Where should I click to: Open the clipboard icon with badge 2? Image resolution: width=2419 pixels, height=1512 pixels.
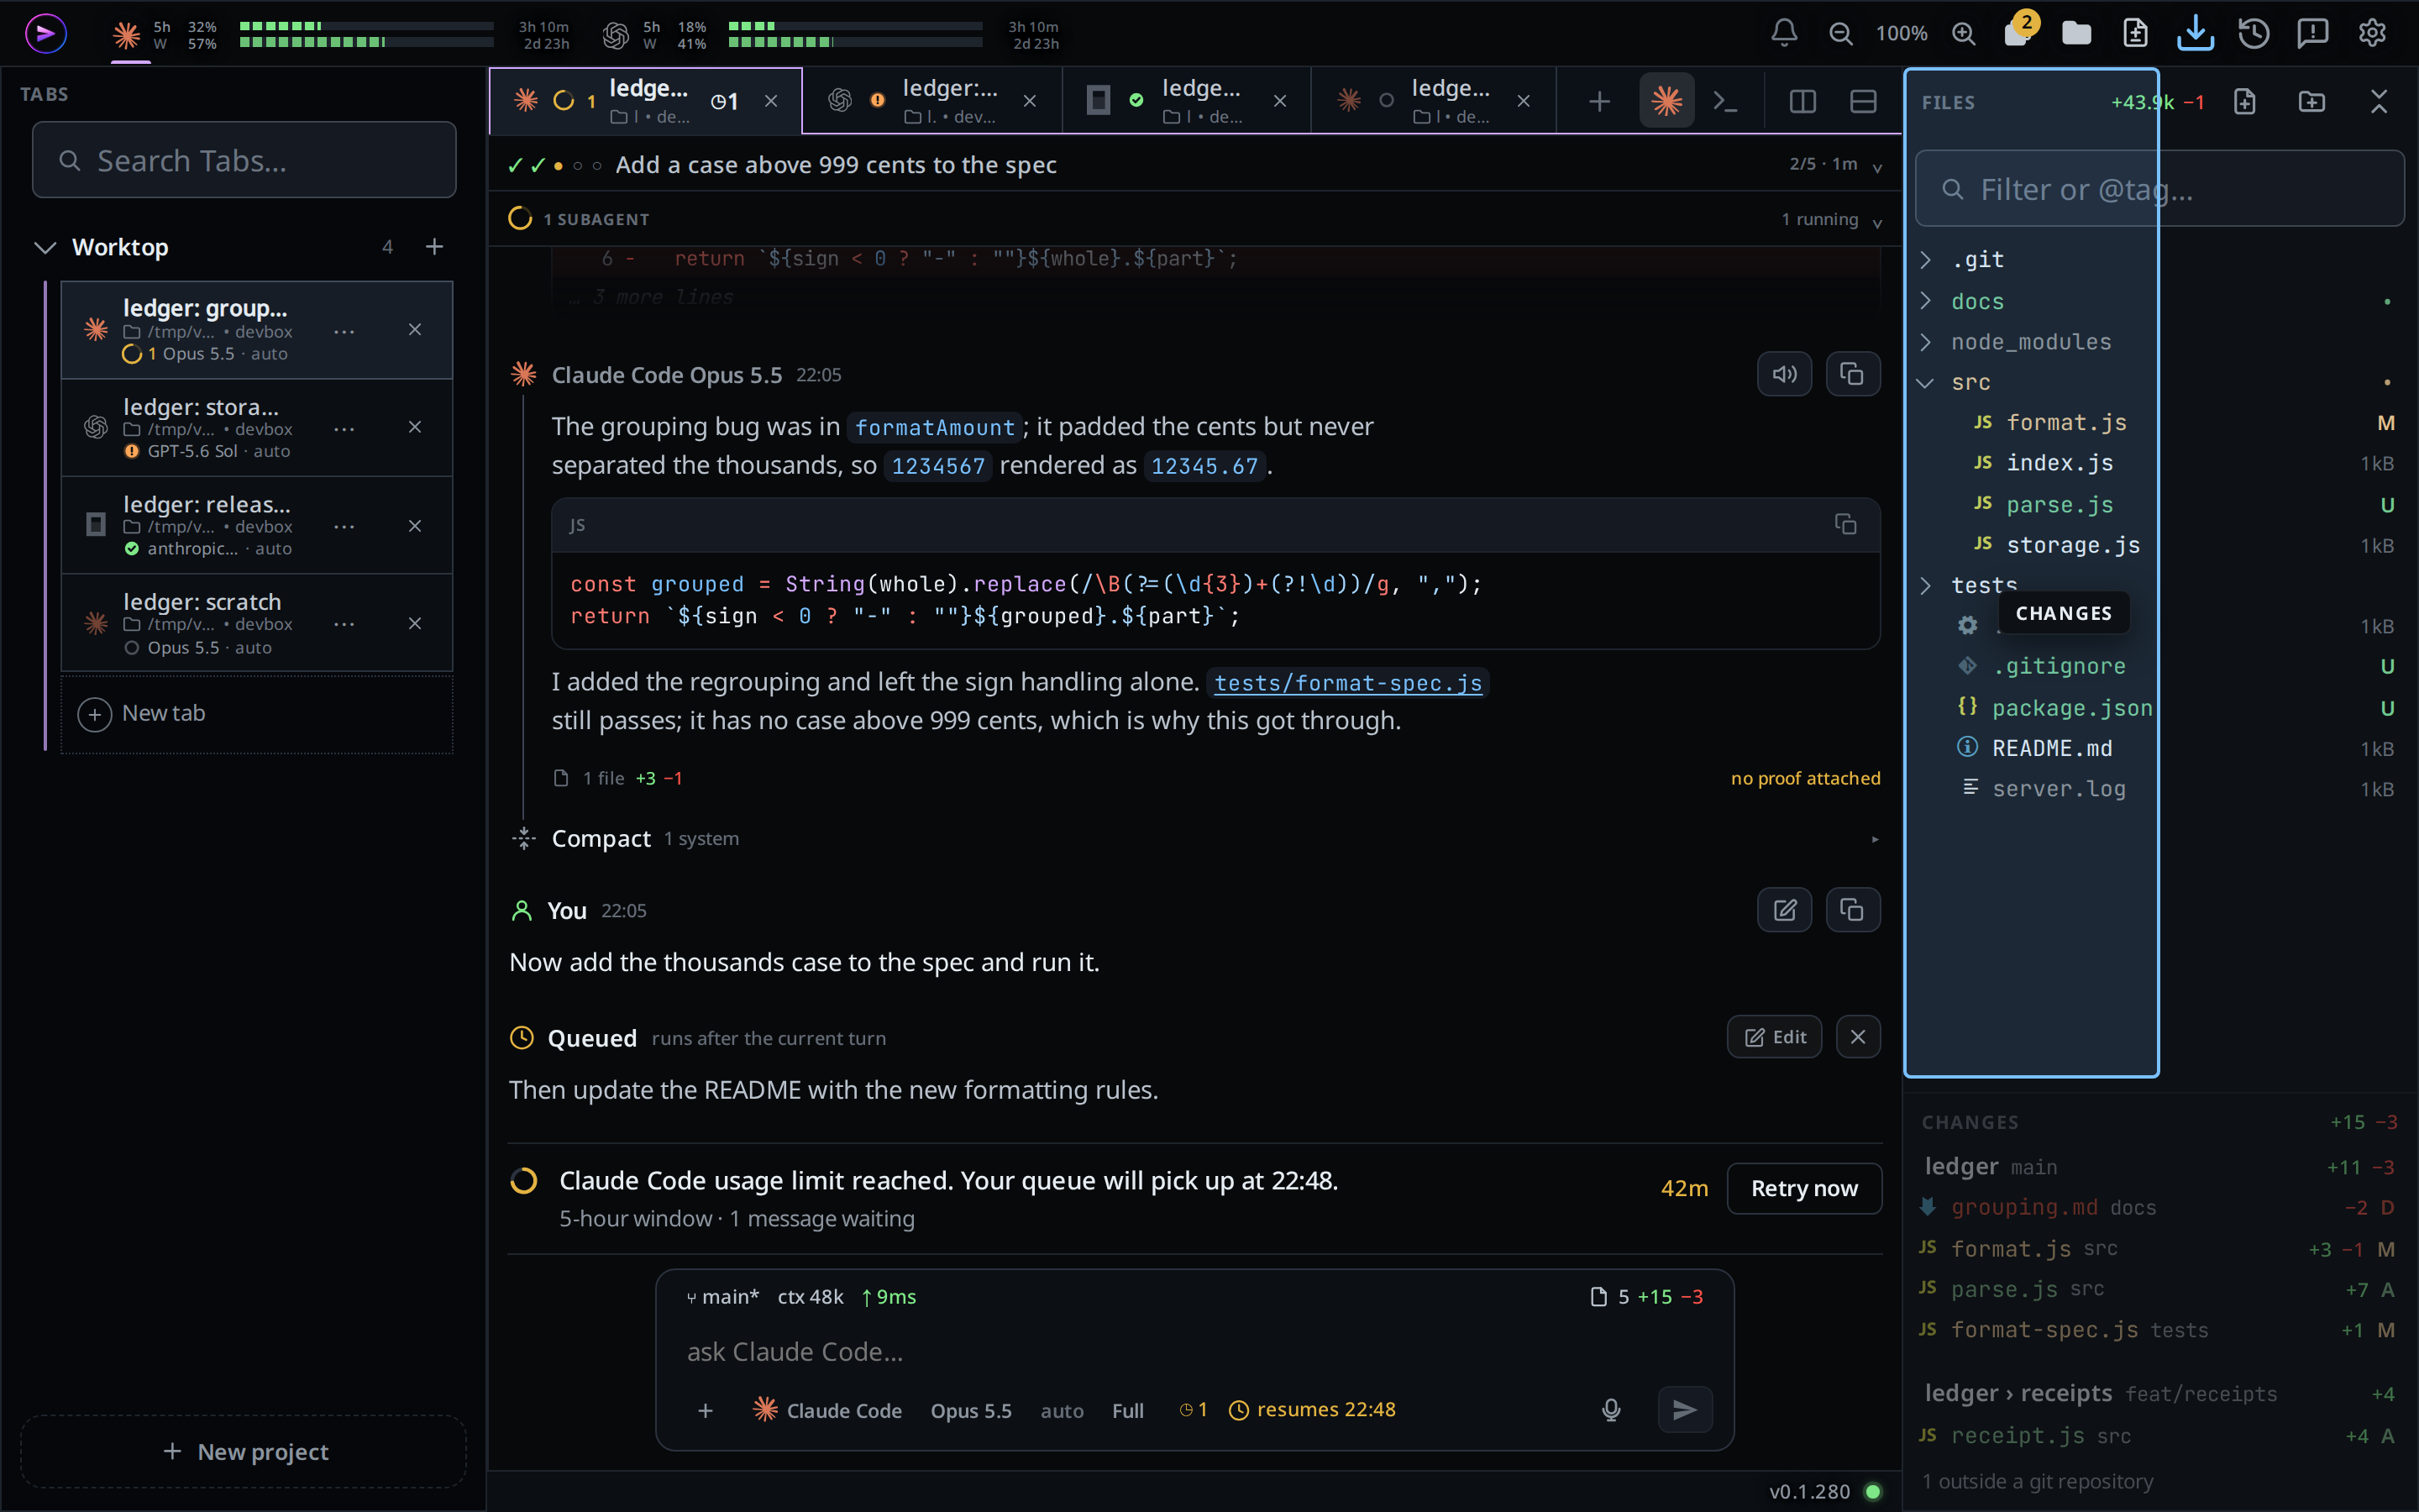point(2018,33)
